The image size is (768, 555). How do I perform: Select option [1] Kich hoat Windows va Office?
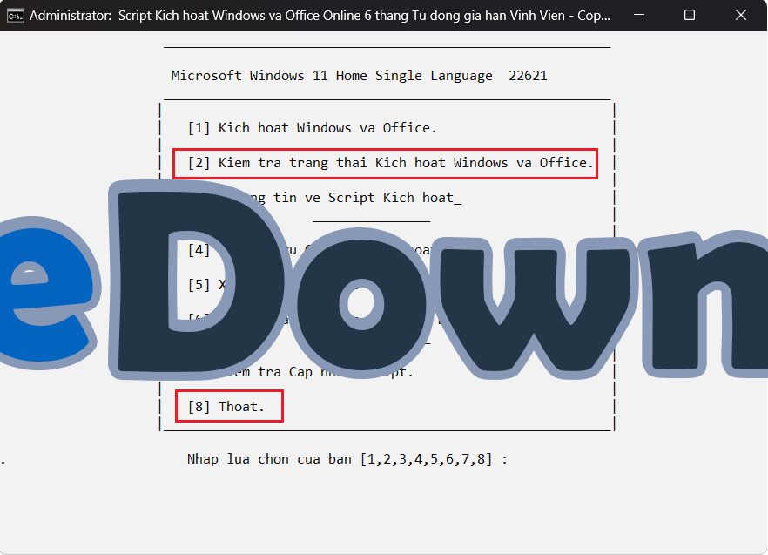coord(312,128)
